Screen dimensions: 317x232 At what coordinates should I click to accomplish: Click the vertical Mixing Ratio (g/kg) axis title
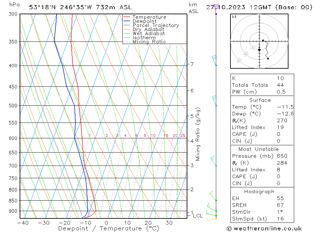198,134
